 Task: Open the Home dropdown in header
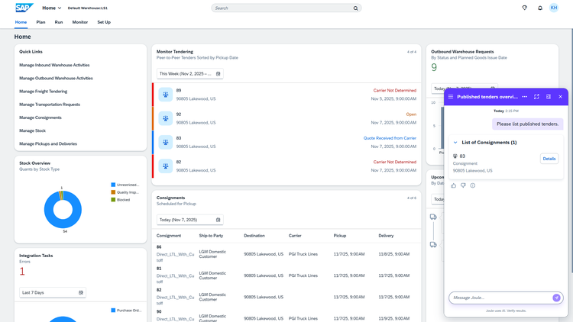click(51, 8)
